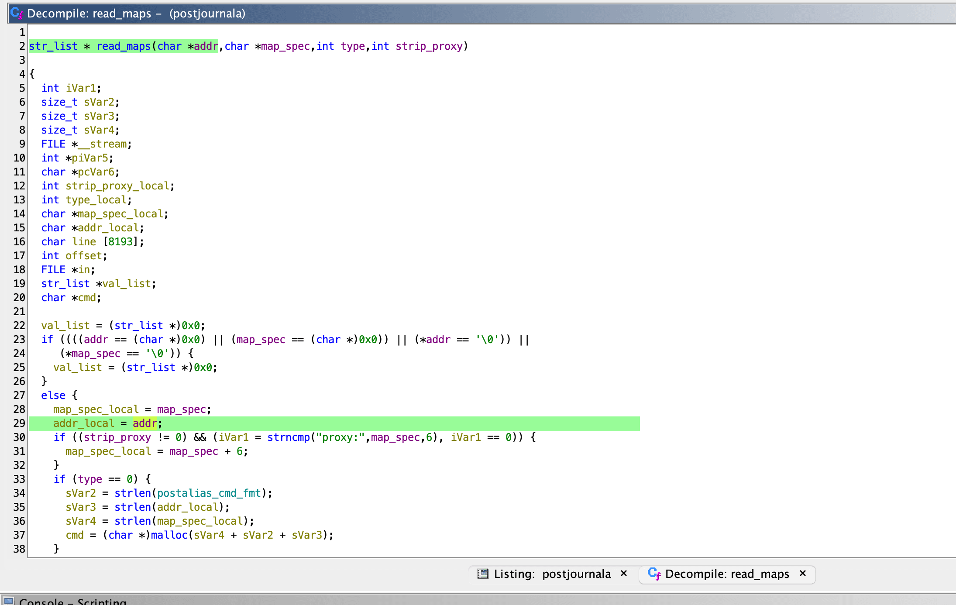Click the strip_proxy parameter in the function signature
This screenshot has width=956, height=605.
429,46
